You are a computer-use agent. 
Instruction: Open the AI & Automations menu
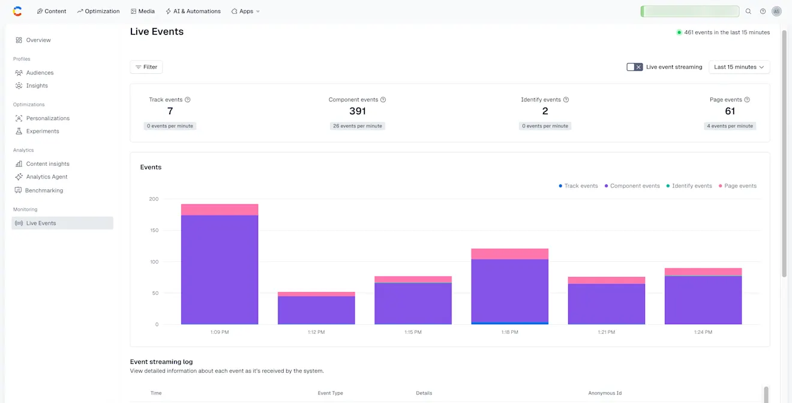[193, 11]
